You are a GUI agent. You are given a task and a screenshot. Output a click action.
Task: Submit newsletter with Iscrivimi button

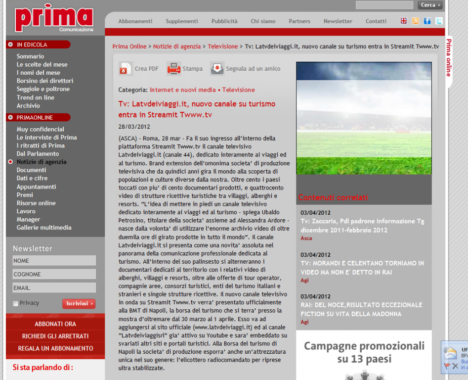click(x=79, y=303)
